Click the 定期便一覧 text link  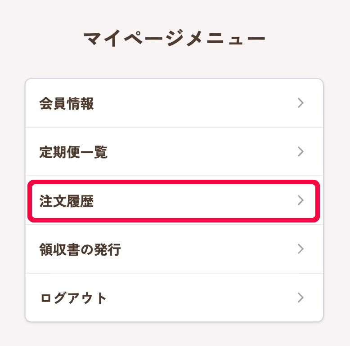click(73, 152)
